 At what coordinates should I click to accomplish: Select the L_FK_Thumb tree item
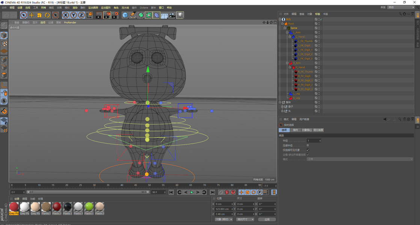click(x=305, y=41)
